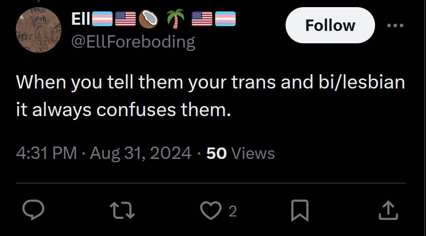Click the leftmost trans flag emoji
This screenshot has width=426, height=236.
point(101,20)
